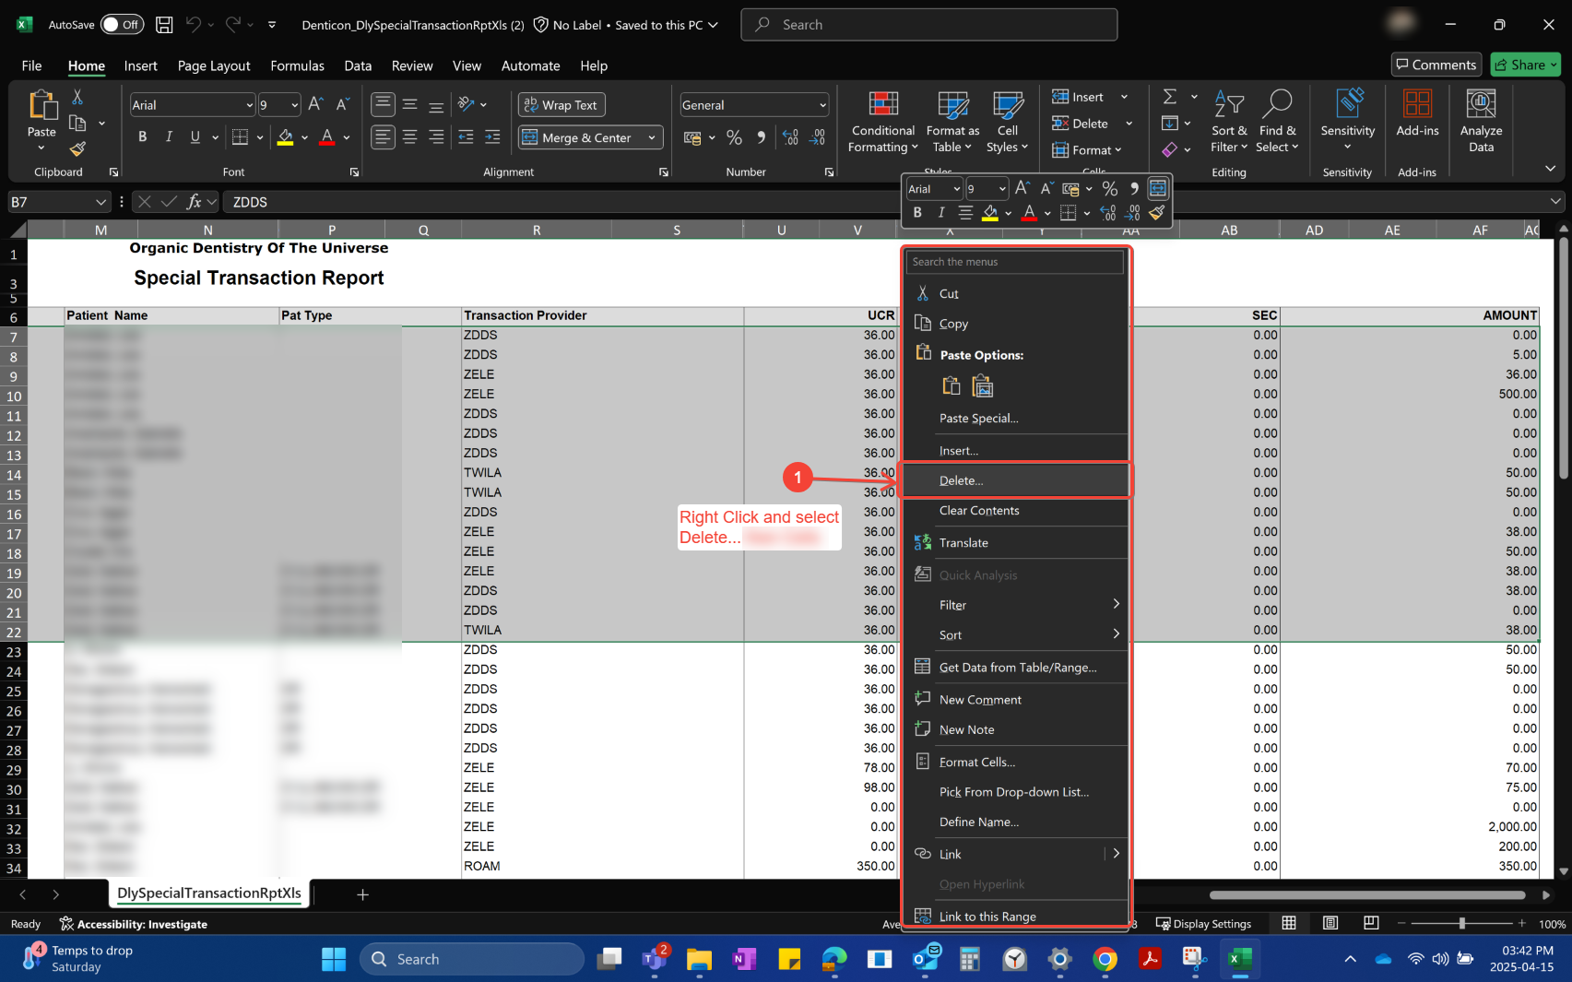This screenshot has width=1572, height=982.
Task: Apply Percent Style in Number group
Action: click(734, 137)
